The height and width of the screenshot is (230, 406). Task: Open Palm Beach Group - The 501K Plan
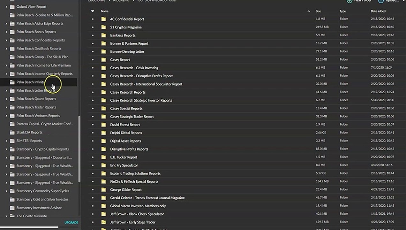pyautogui.click(x=42, y=57)
